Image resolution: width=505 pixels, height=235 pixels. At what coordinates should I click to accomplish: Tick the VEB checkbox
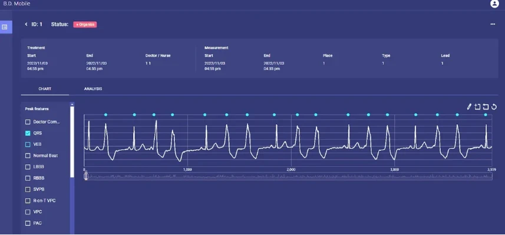click(28, 144)
